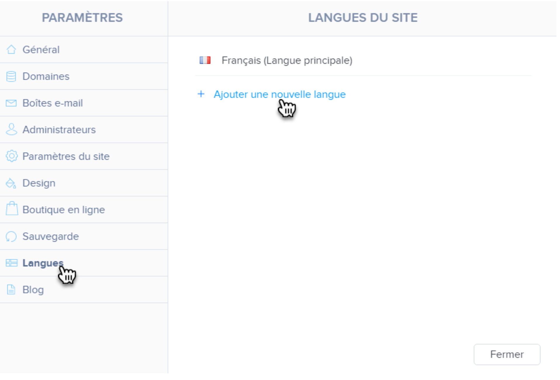This screenshot has height=380, width=560.
Task: Click the envelope icon beside Boîtes e-mail
Action: (x=11, y=103)
